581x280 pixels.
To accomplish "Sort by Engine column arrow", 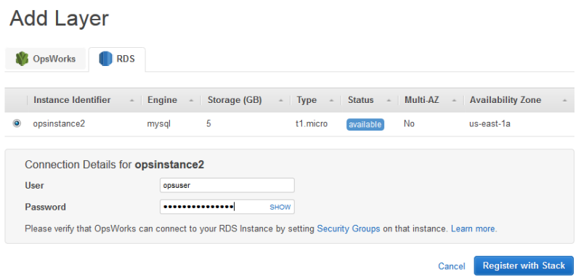I will [191, 101].
